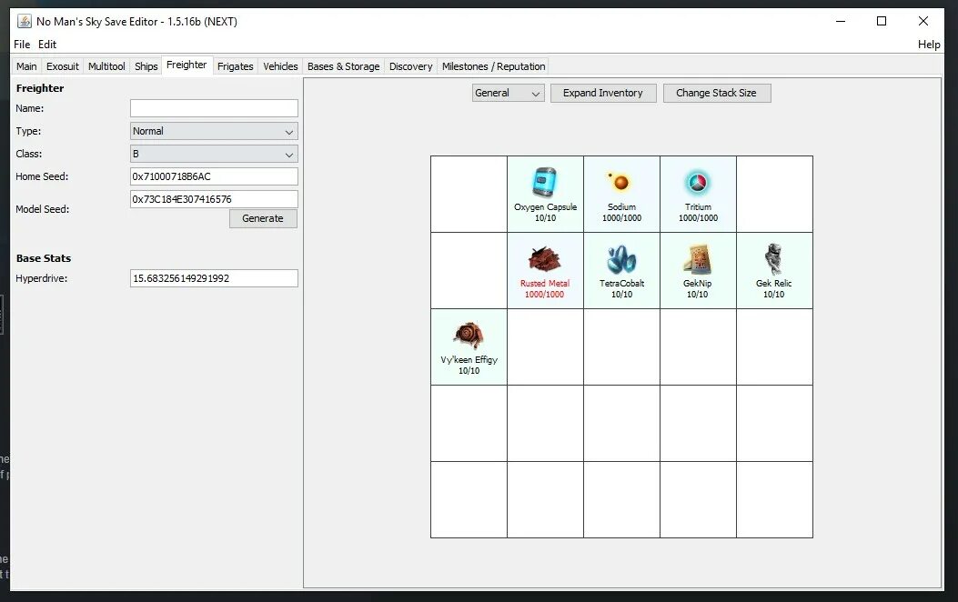958x602 pixels.
Task: Open the Class dropdown showing B
Action: click(214, 154)
